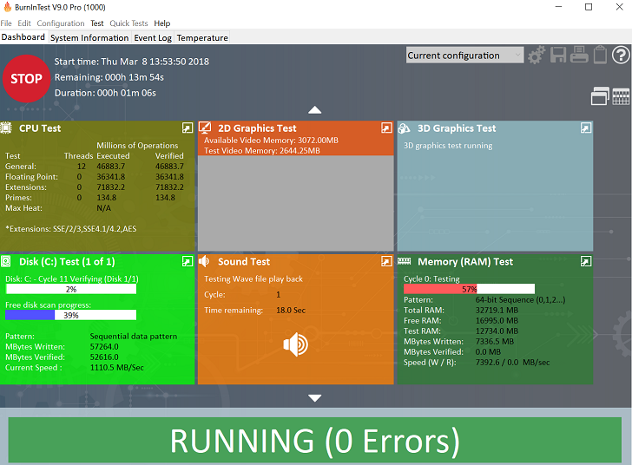This screenshot has height=465, width=632.
Task: Open the Quick Tests menu
Action: [129, 23]
